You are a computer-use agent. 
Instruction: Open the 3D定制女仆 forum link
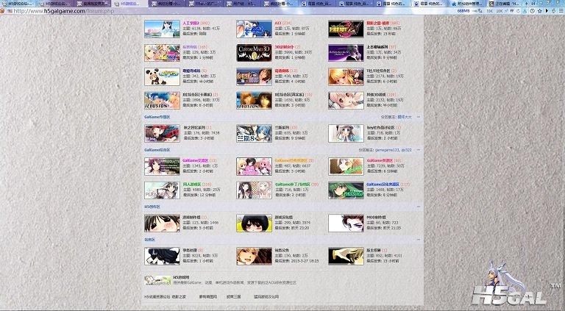(x=284, y=47)
